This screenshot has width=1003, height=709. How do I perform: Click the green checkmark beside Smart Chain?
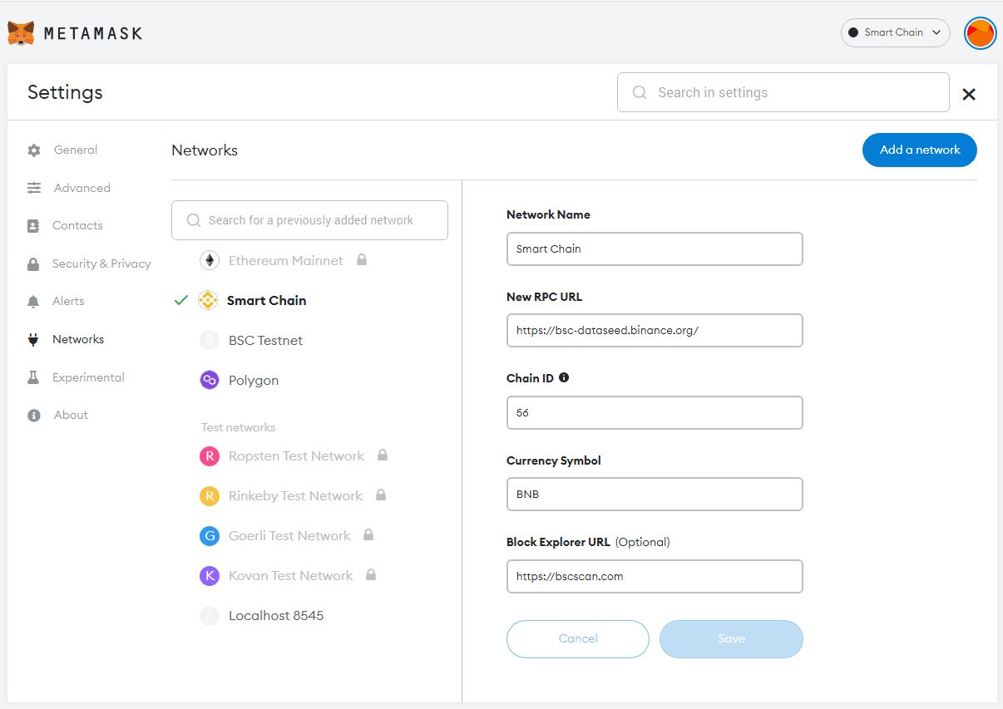(x=181, y=300)
